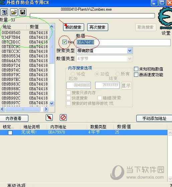Viewport: 172px width, 187px height.
Task: Select result address 0B9B98DC
Action: click(x=11, y=93)
